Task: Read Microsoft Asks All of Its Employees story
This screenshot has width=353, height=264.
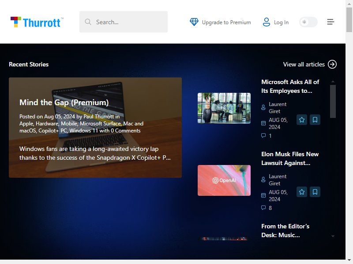Action: coord(290,86)
